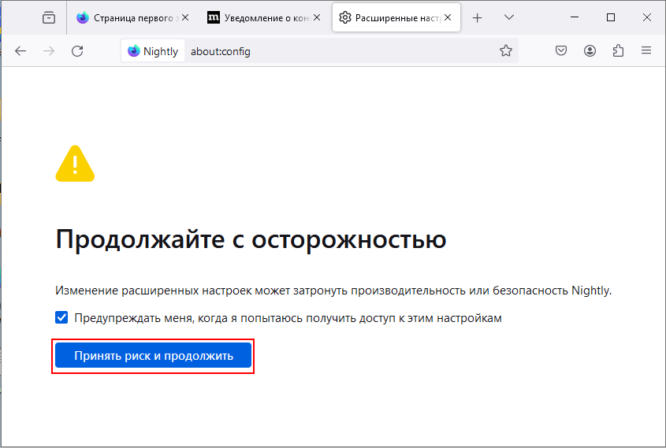Switch to the Уведомление о кон tab
The image size is (666, 448).
point(264,18)
